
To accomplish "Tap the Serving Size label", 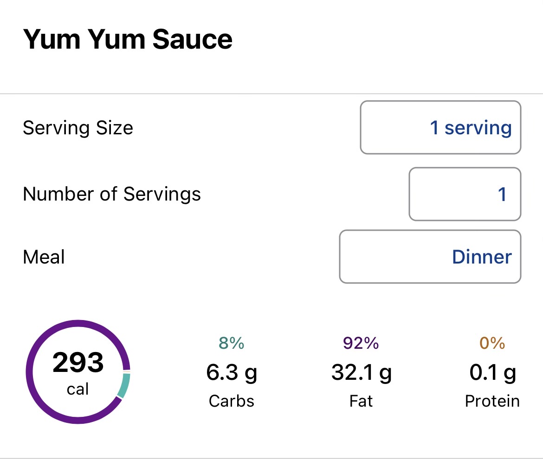I will 78,128.
